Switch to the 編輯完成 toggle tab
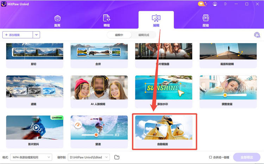Screen dimensions: 264x164 pyautogui.click(x=144, y=35)
